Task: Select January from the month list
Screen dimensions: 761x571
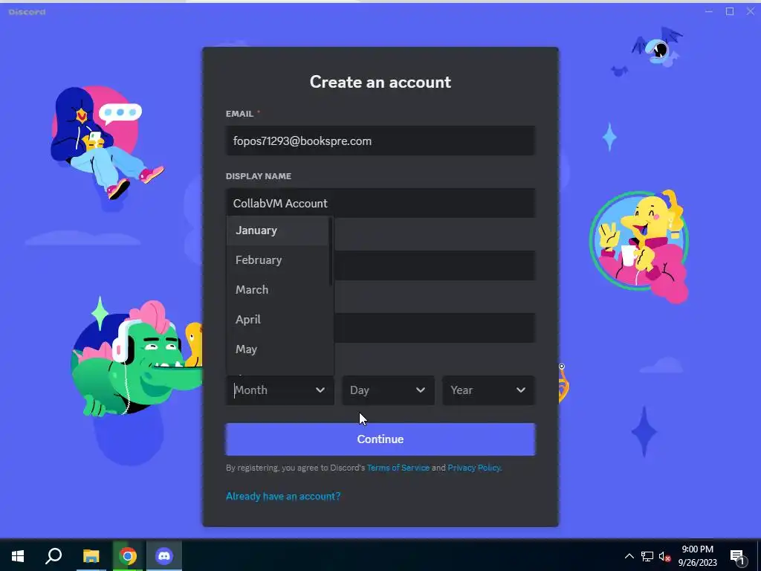Action: [278, 230]
